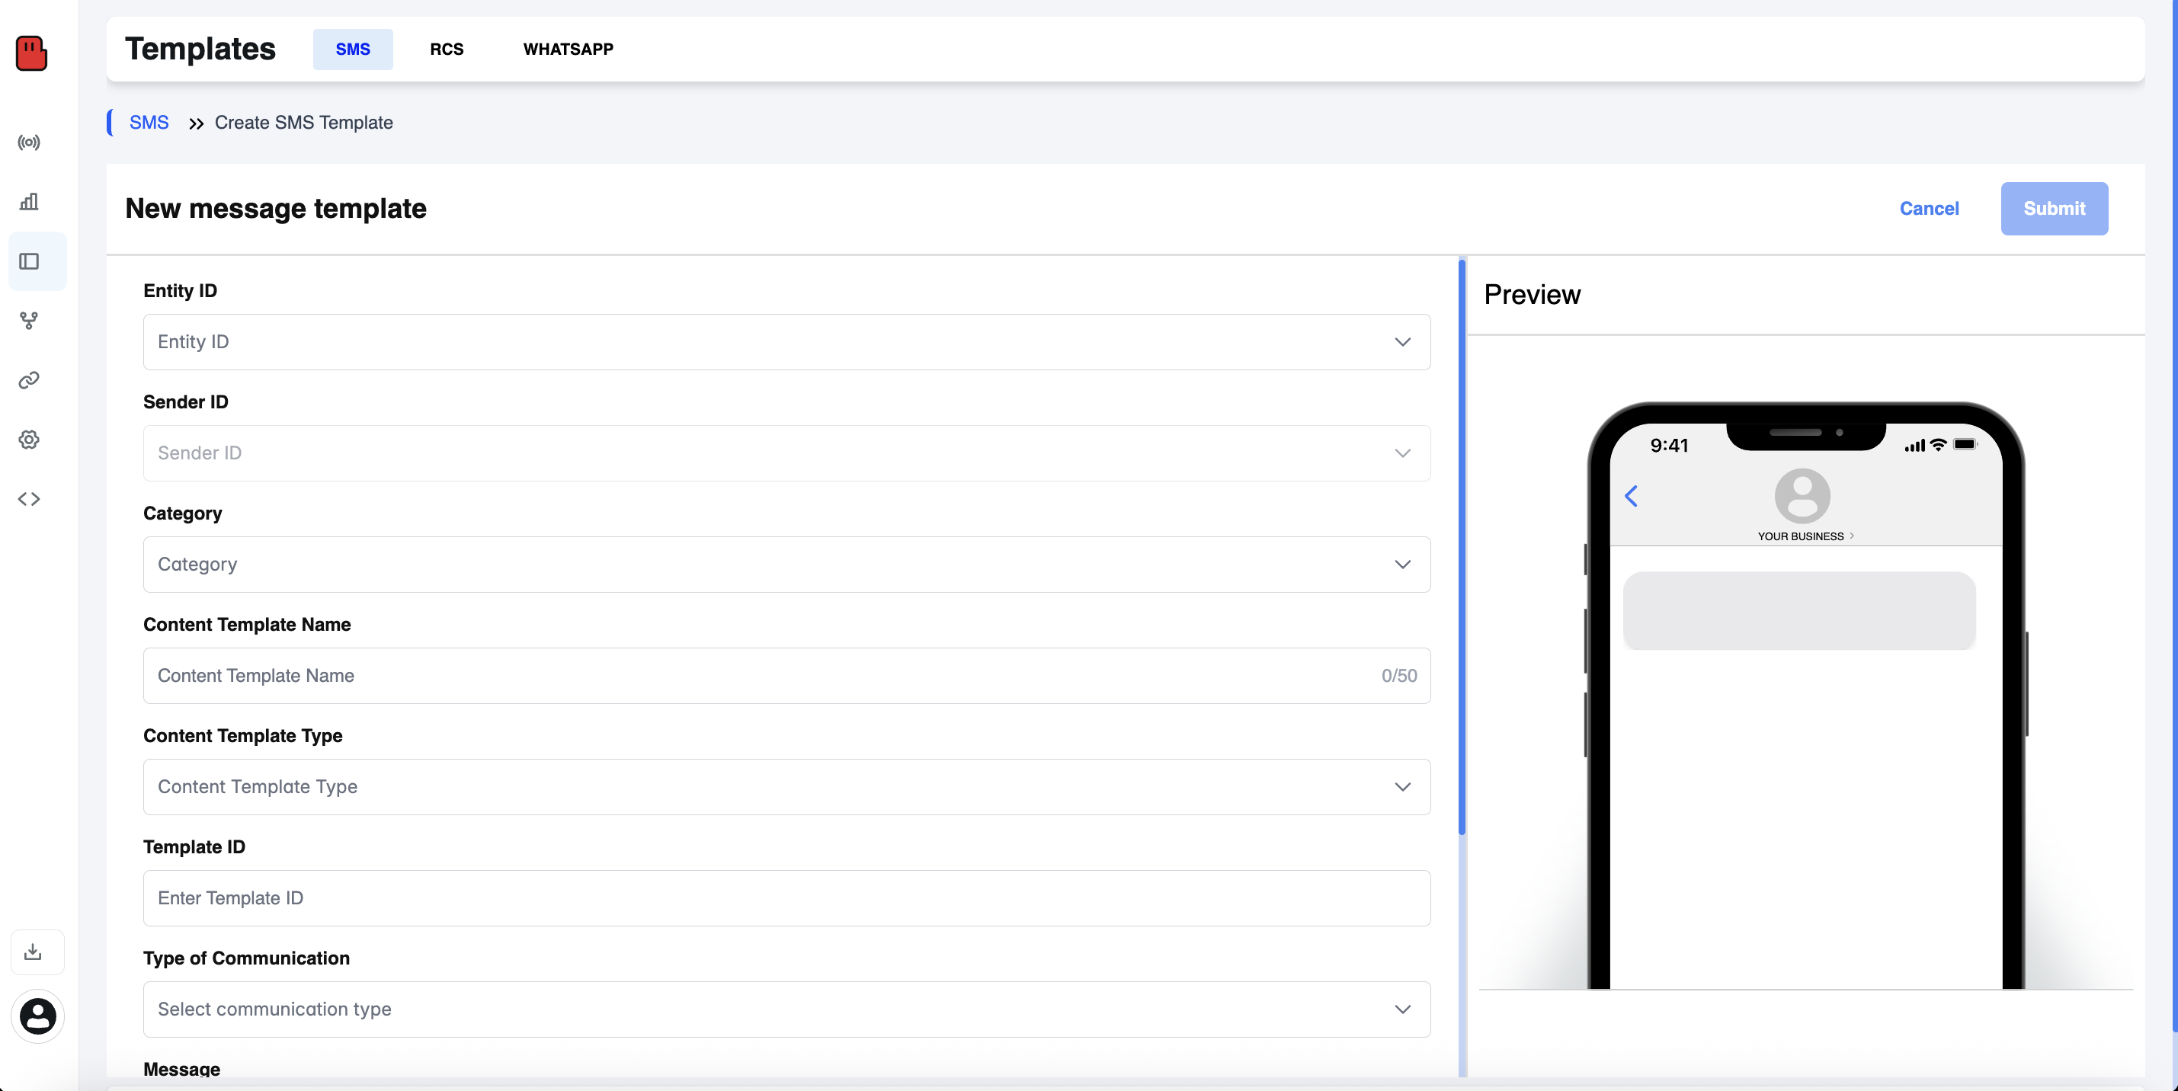Focus the Content Template Name field
2178x1091 pixels.
(x=786, y=676)
